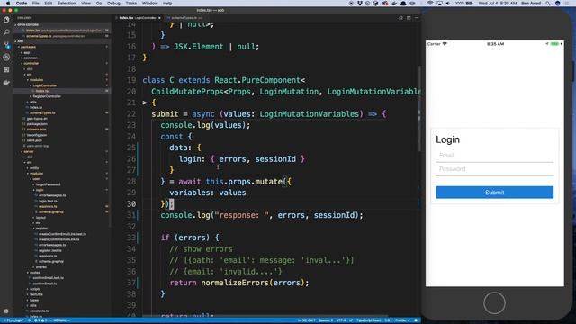This screenshot has width=576, height=324.
Task: Click the line and column indicator
Action: 306,320
